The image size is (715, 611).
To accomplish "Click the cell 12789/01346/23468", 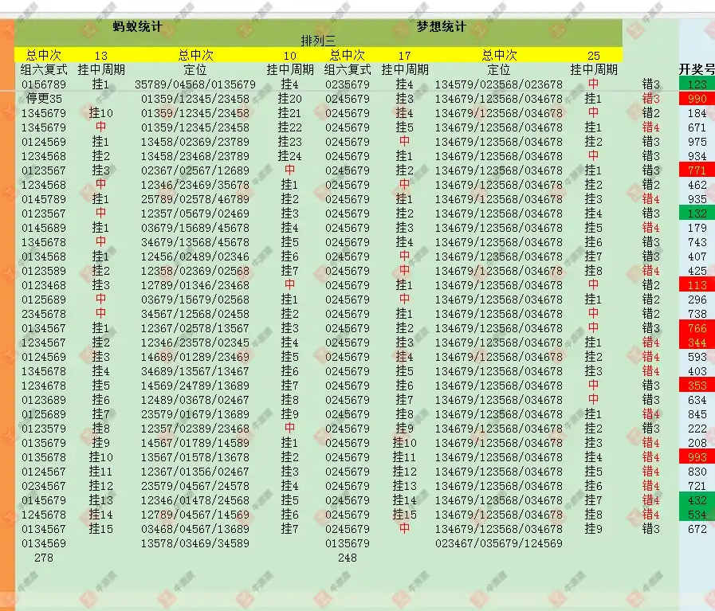I will coord(195,285).
